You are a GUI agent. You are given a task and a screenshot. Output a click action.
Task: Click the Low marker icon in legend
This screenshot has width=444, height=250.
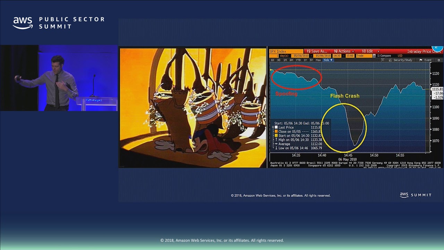point(276,148)
